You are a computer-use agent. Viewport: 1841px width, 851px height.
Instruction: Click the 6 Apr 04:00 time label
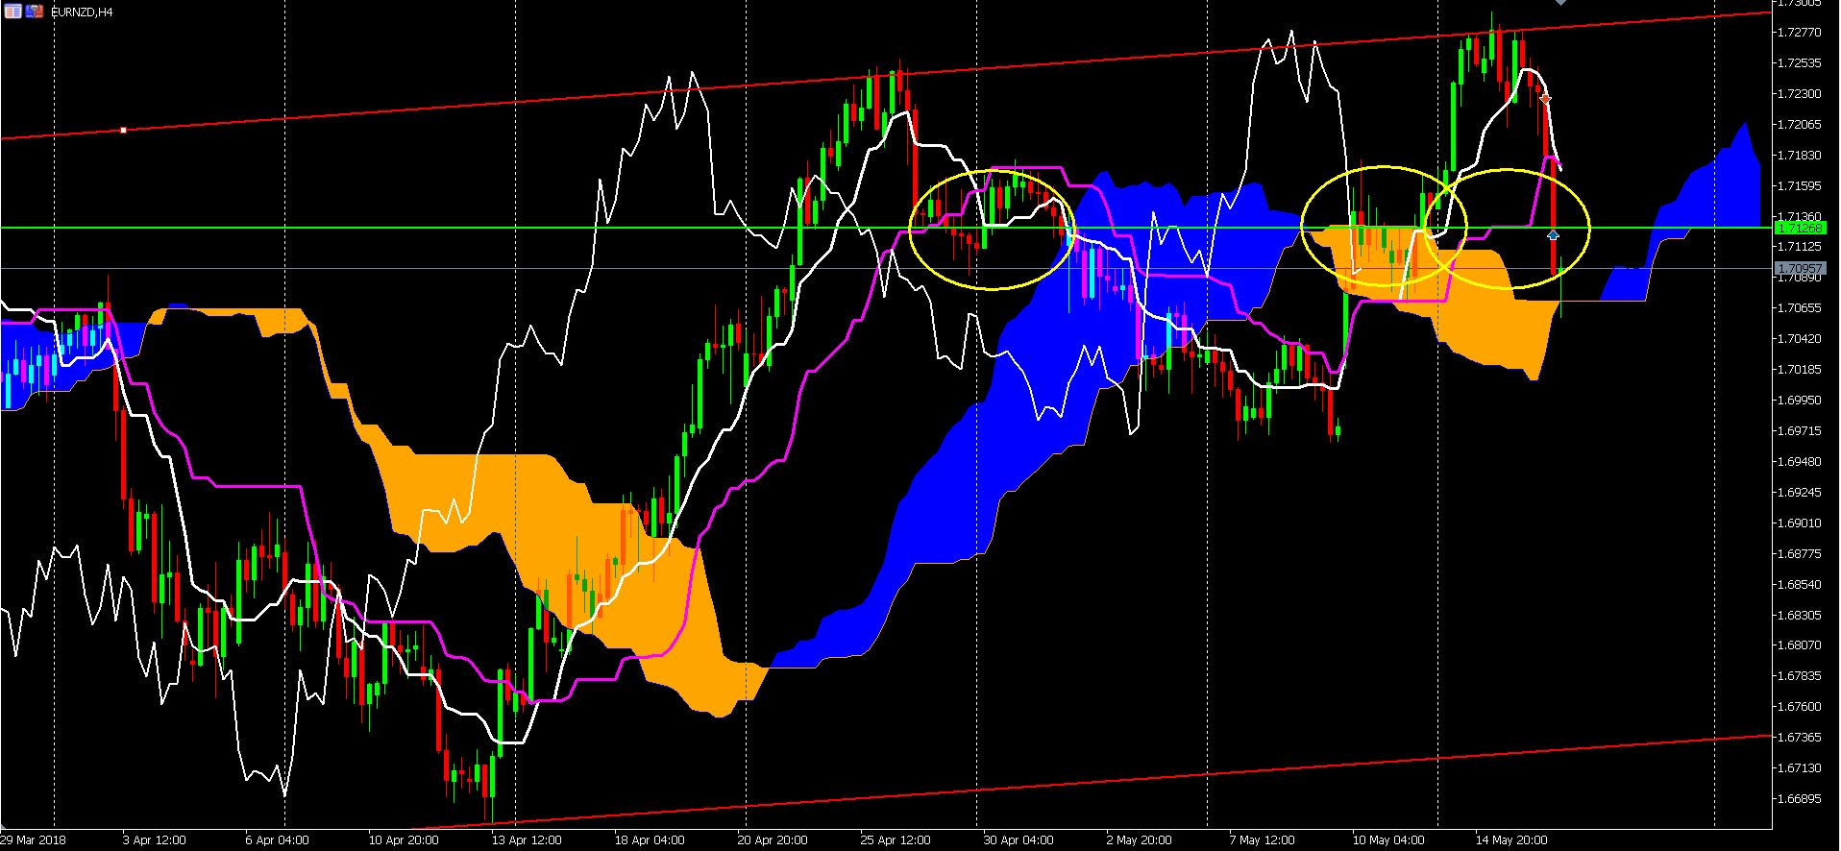point(278,840)
